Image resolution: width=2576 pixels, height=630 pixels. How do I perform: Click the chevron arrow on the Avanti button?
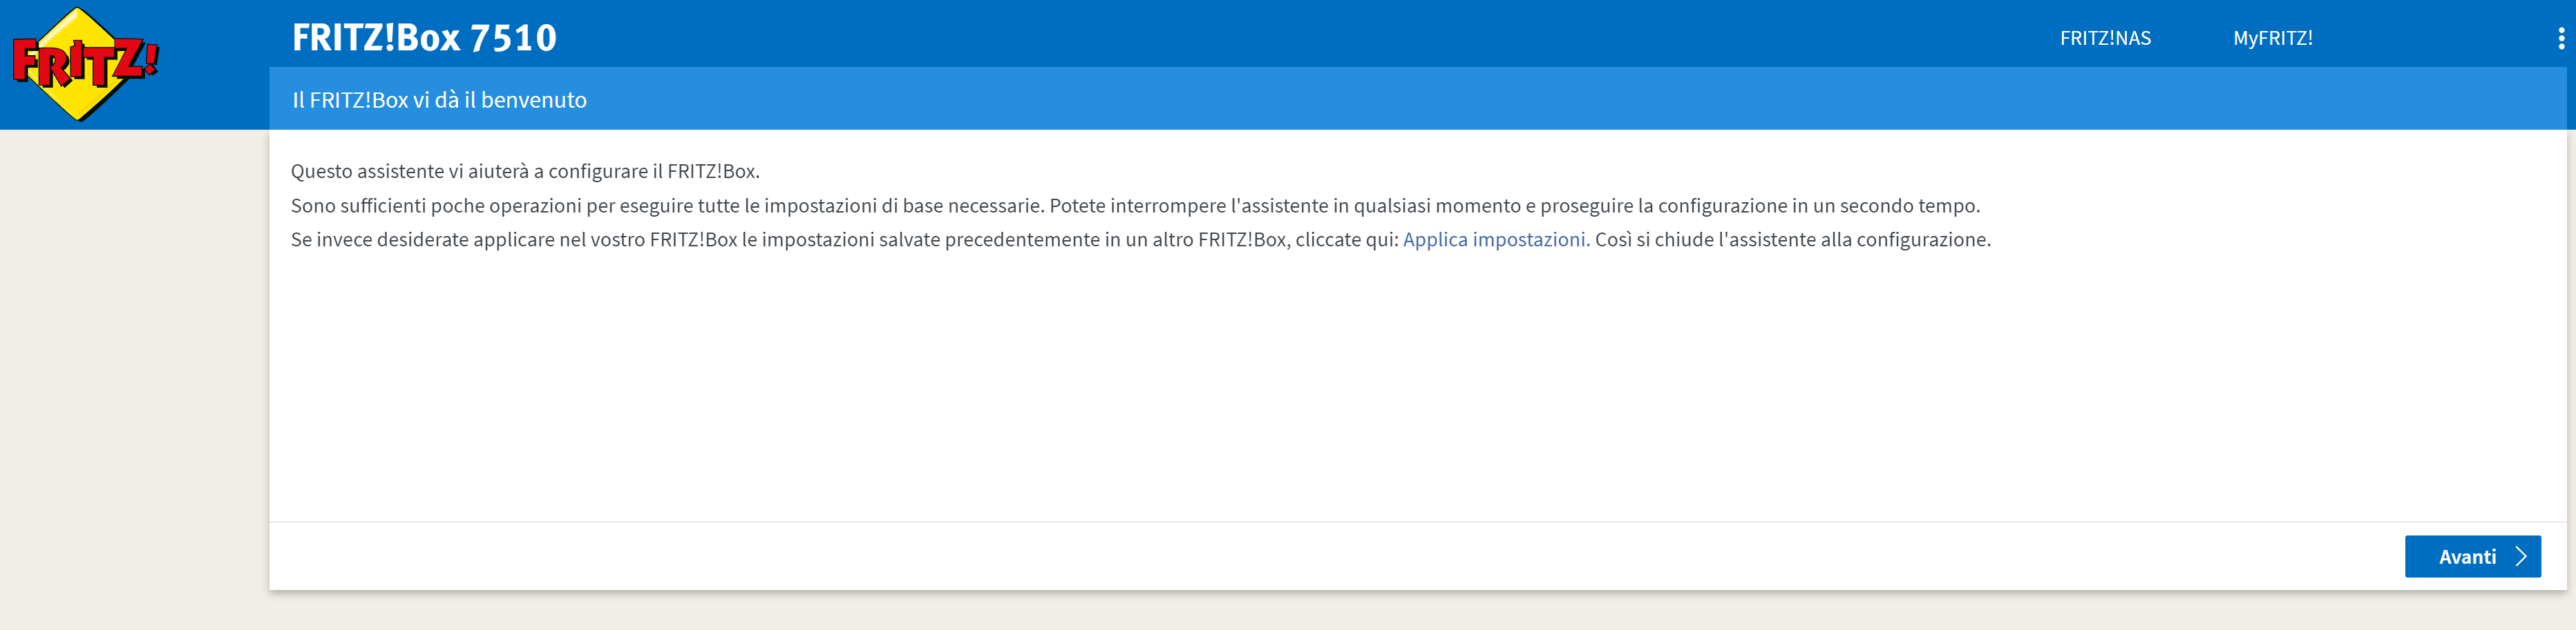2520,557
